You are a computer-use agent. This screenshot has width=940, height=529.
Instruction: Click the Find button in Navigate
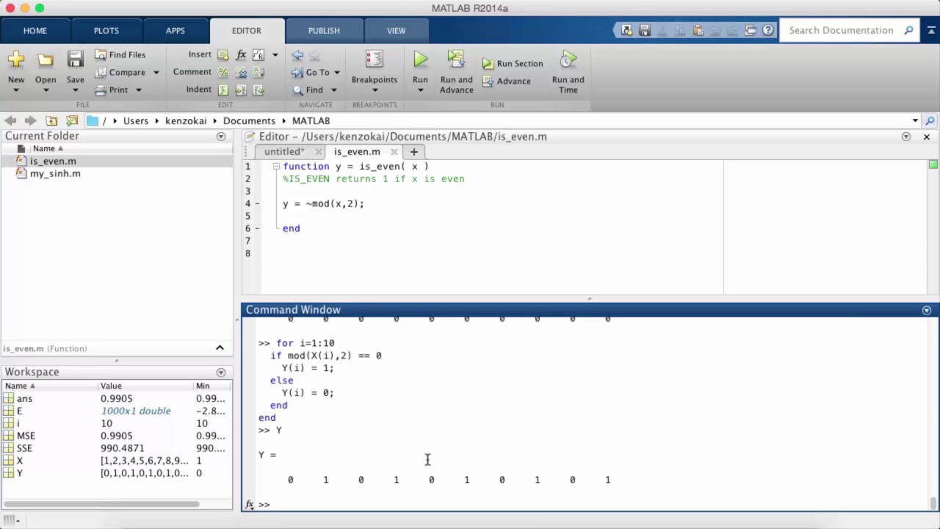(308, 90)
